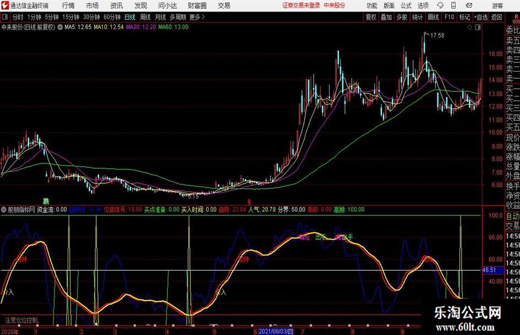This screenshot has height=335, width=520.
Task: Click the red 中来股份 link in title bar
Action: pyautogui.click(x=335, y=6)
